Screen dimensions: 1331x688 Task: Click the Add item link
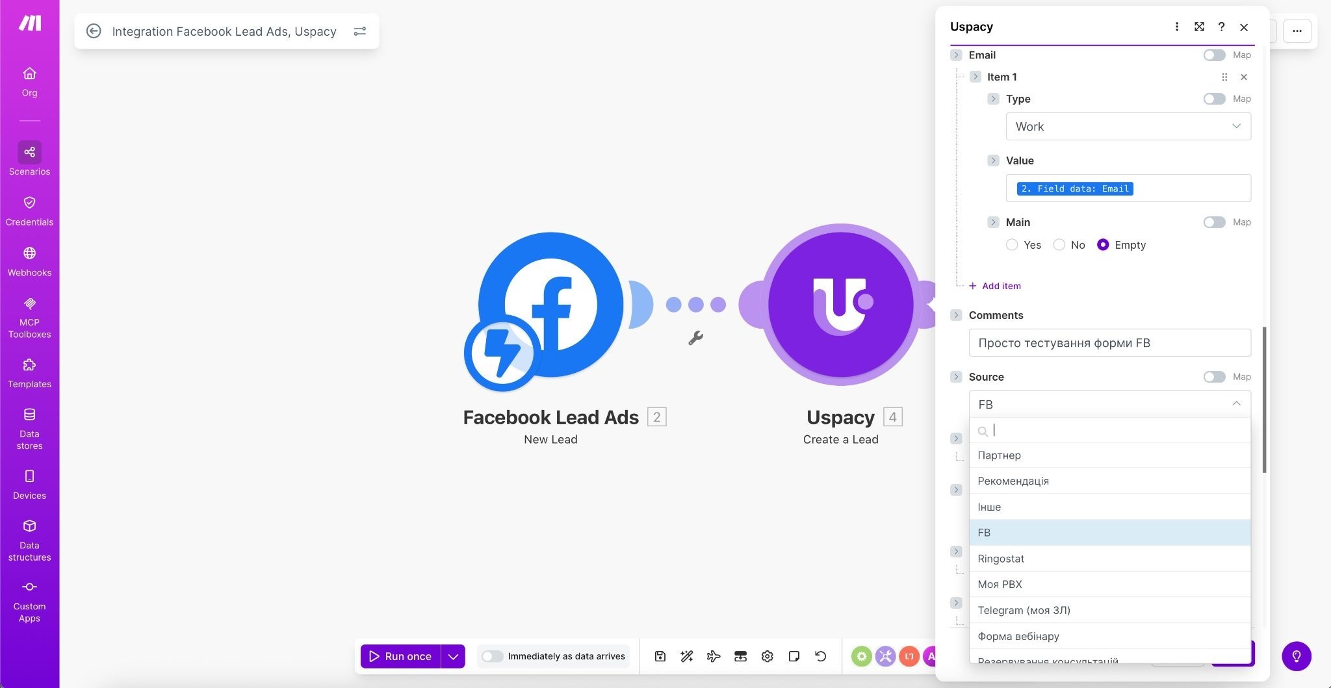coord(1001,286)
